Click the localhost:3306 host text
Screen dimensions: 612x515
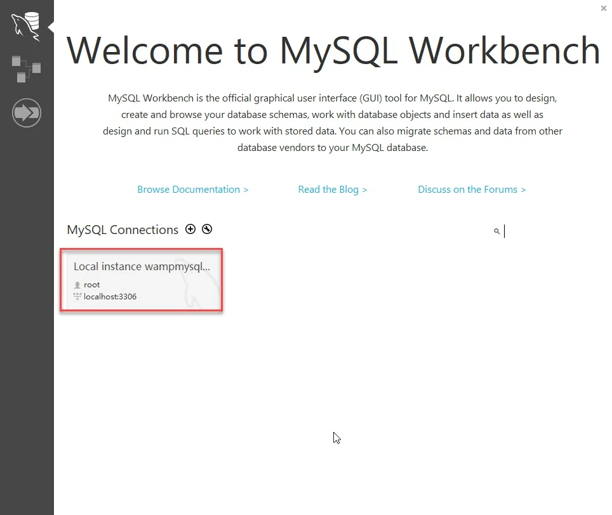click(110, 297)
